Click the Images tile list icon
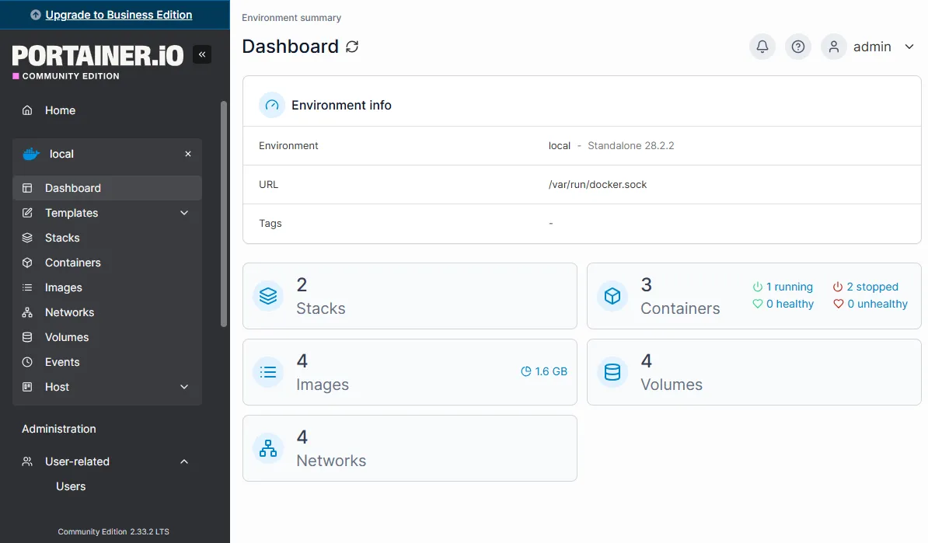The width and height of the screenshot is (928, 543). (x=268, y=372)
